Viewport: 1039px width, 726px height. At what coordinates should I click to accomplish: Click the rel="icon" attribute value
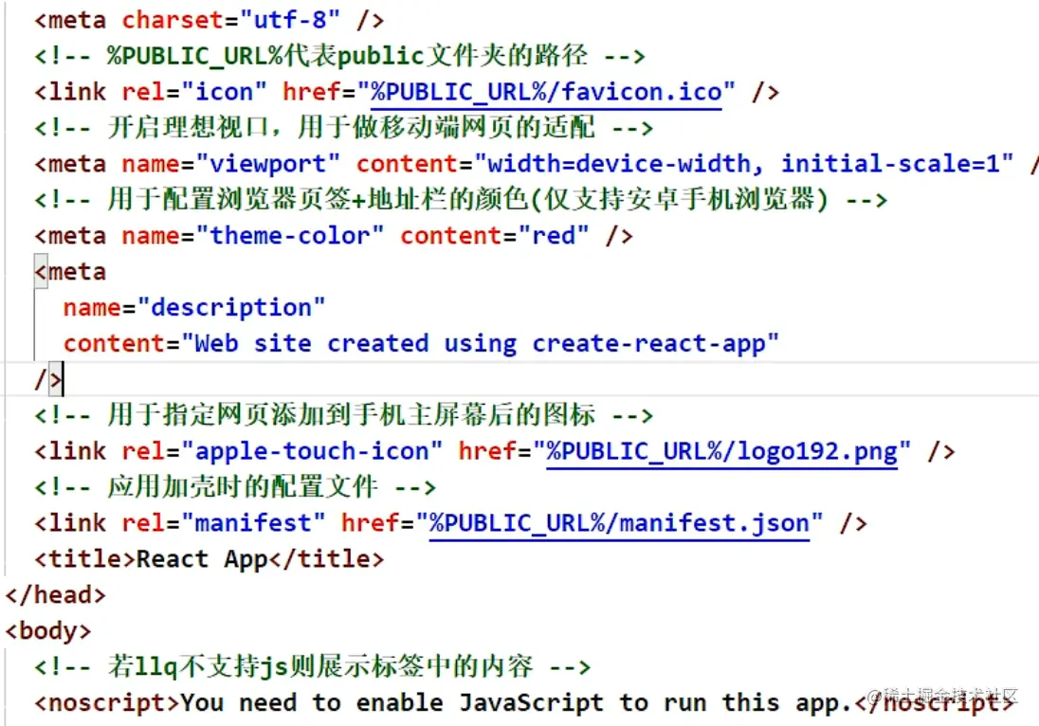point(224,91)
